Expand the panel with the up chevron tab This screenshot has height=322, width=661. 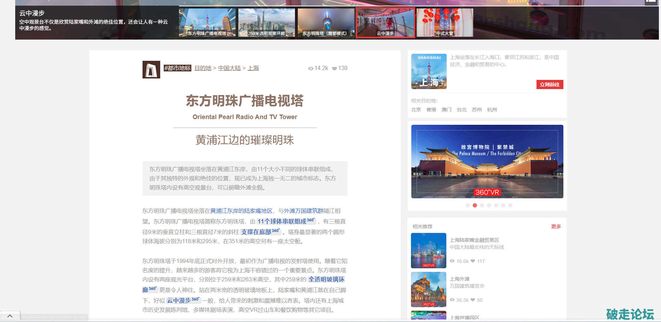(10, 316)
